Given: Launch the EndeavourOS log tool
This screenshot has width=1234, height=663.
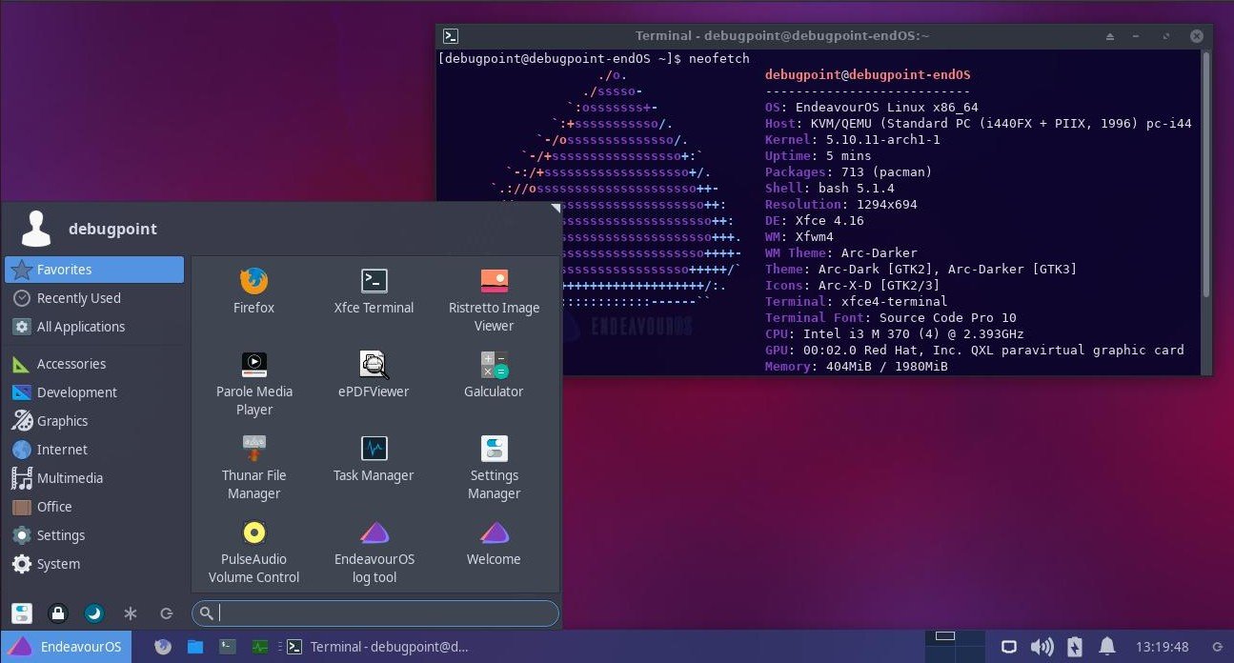Looking at the screenshot, I should (x=374, y=552).
